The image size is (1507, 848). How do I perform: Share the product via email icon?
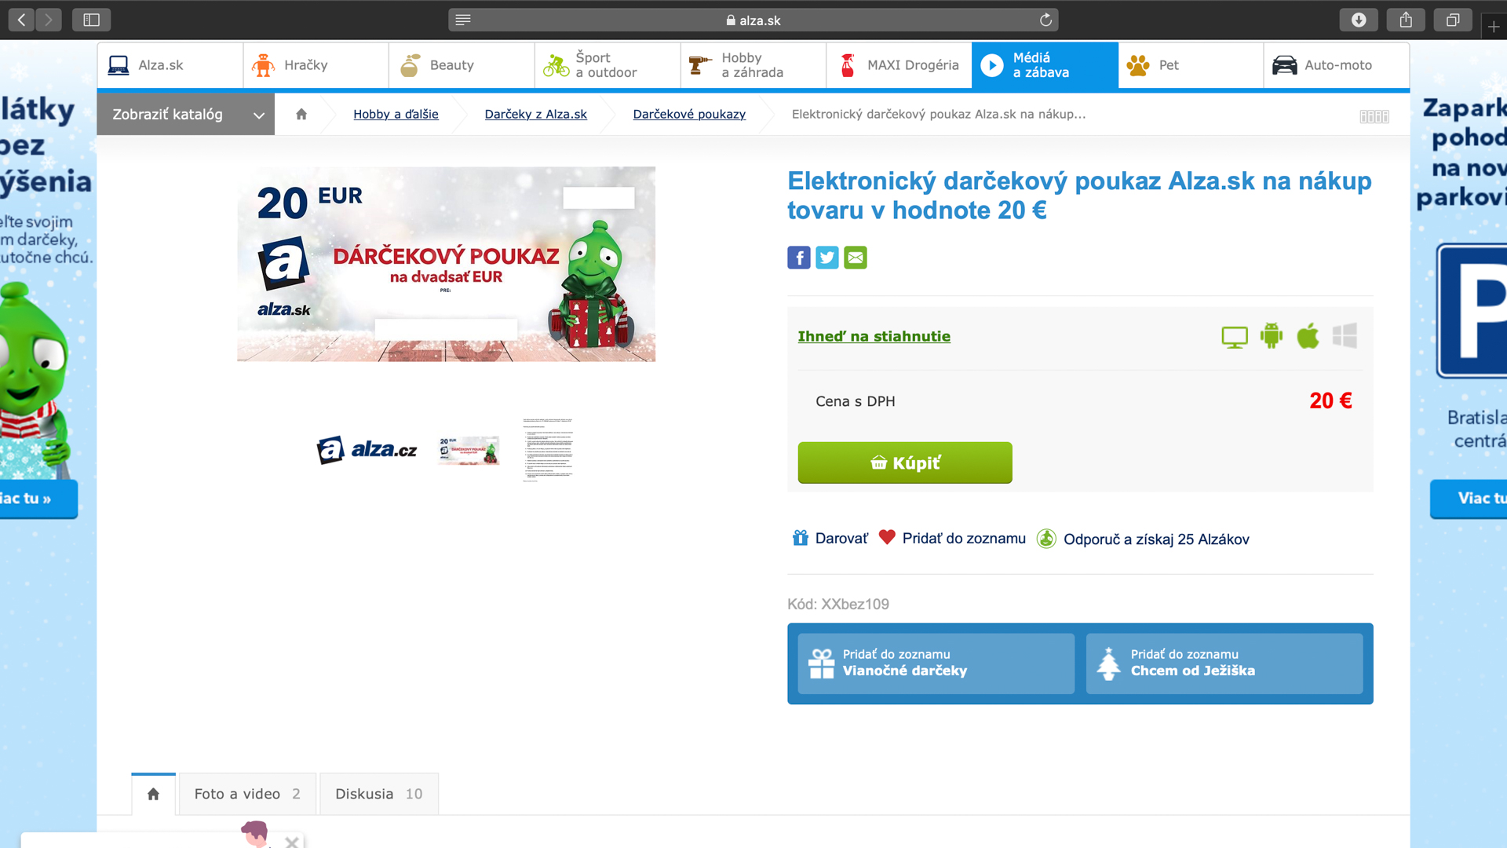click(x=855, y=258)
